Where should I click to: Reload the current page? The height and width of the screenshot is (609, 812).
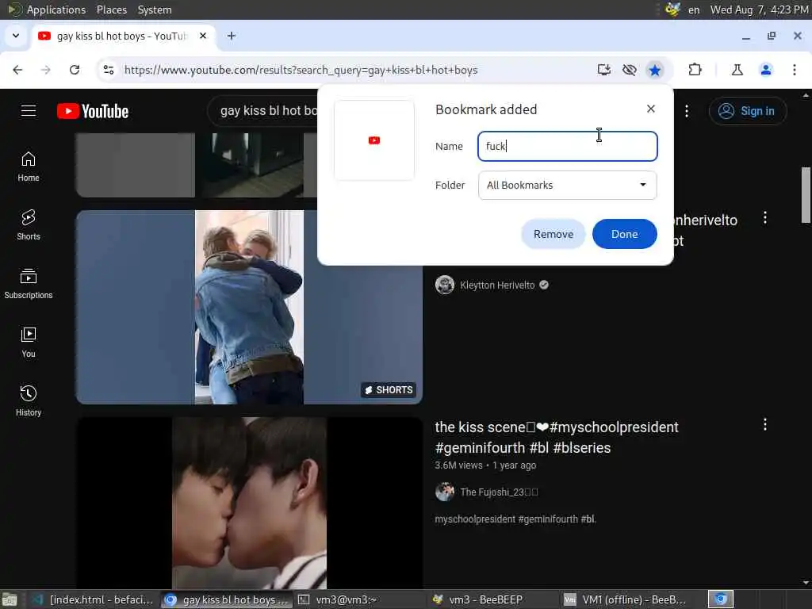(x=75, y=70)
